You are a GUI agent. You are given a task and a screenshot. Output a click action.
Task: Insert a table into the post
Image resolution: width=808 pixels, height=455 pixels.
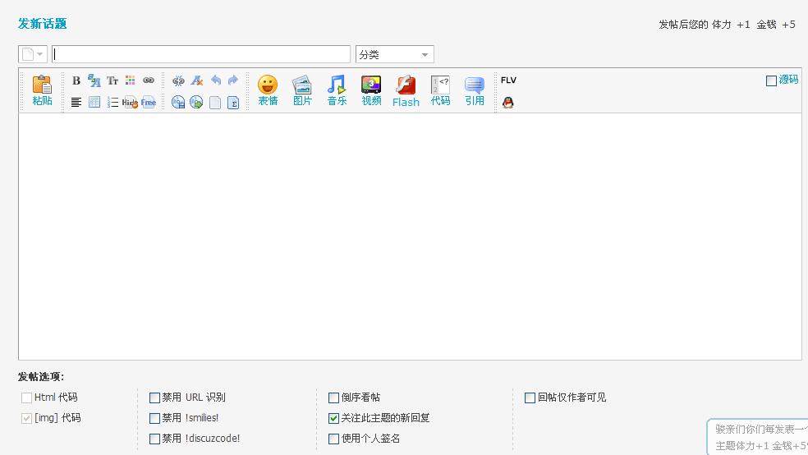click(94, 102)
